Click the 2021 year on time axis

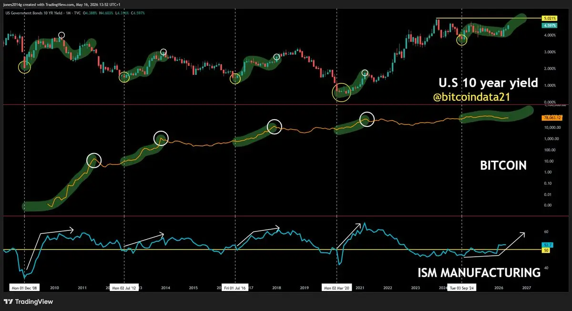click(360, 289)
